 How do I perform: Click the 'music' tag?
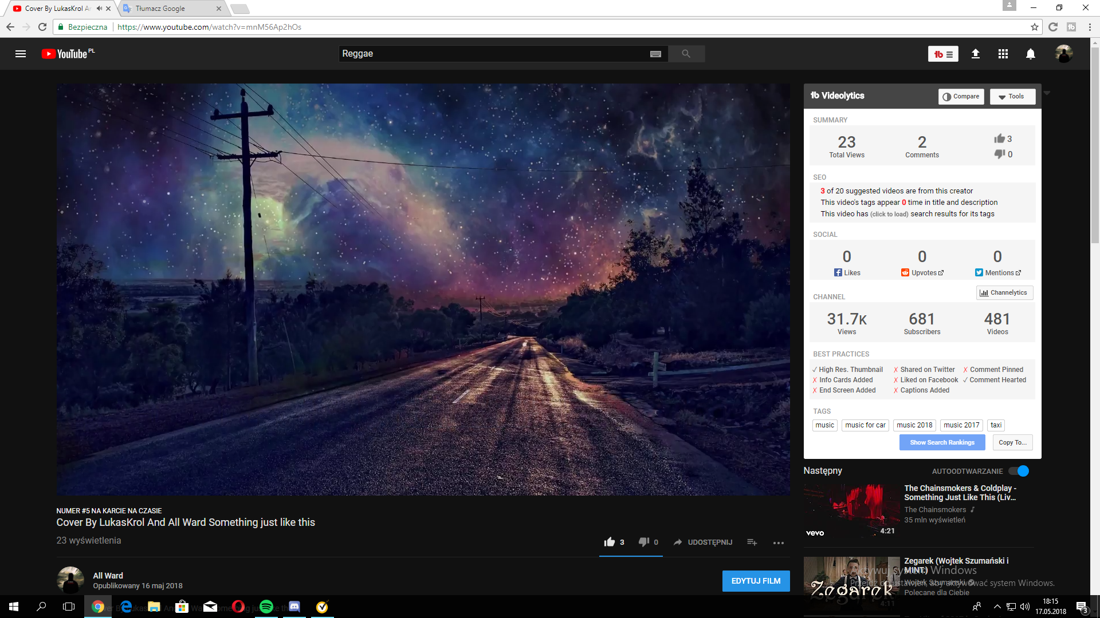pos(824,425)
